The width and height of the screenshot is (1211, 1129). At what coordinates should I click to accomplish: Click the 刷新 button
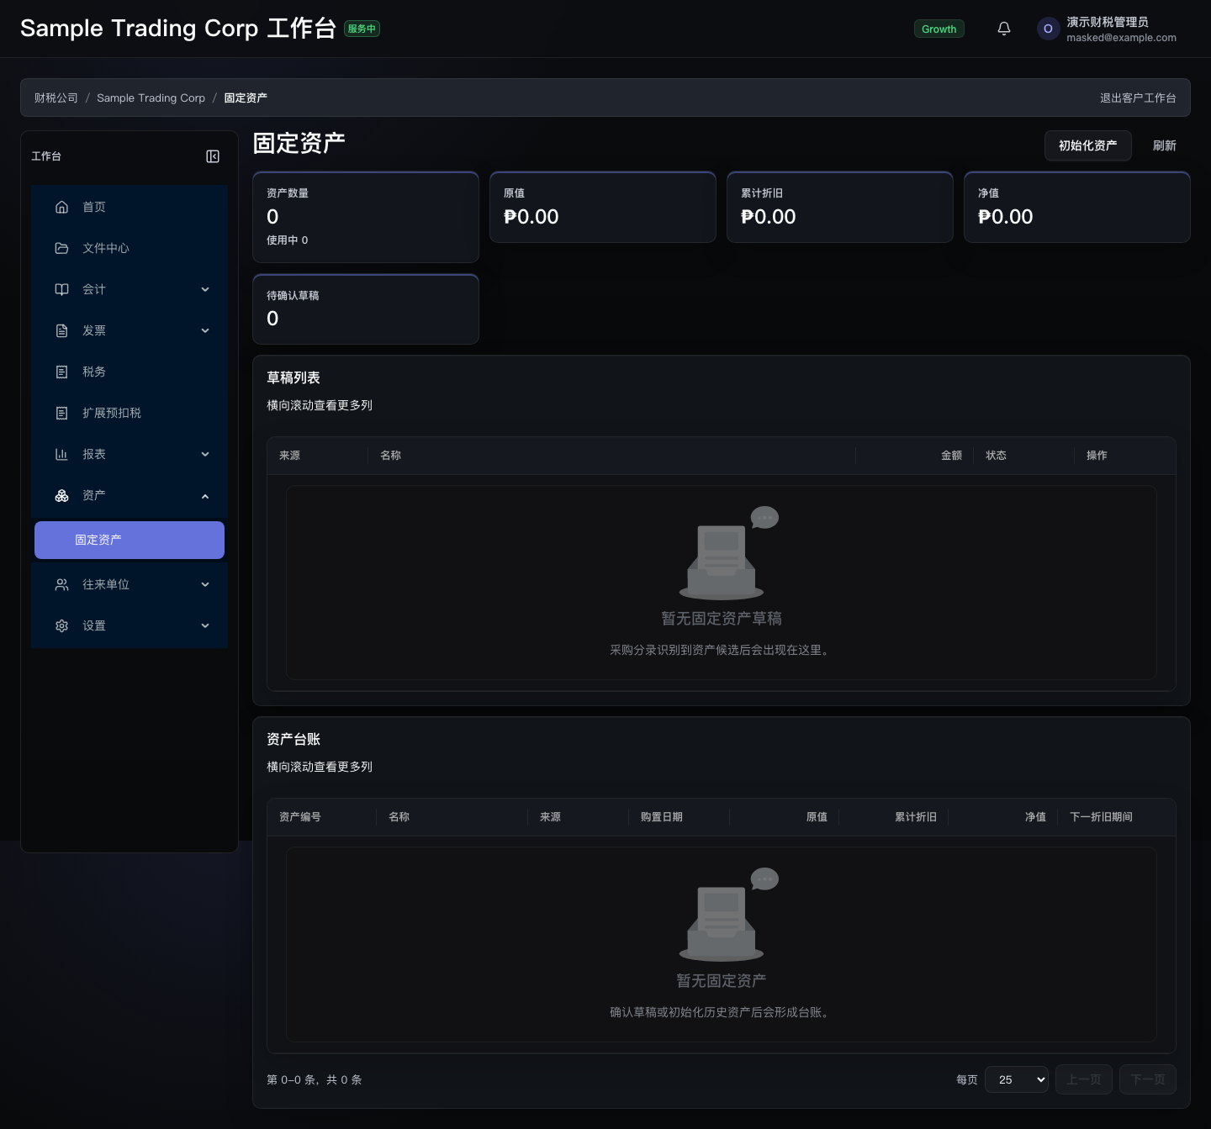pyautogui.click(x=1165, y=145)
